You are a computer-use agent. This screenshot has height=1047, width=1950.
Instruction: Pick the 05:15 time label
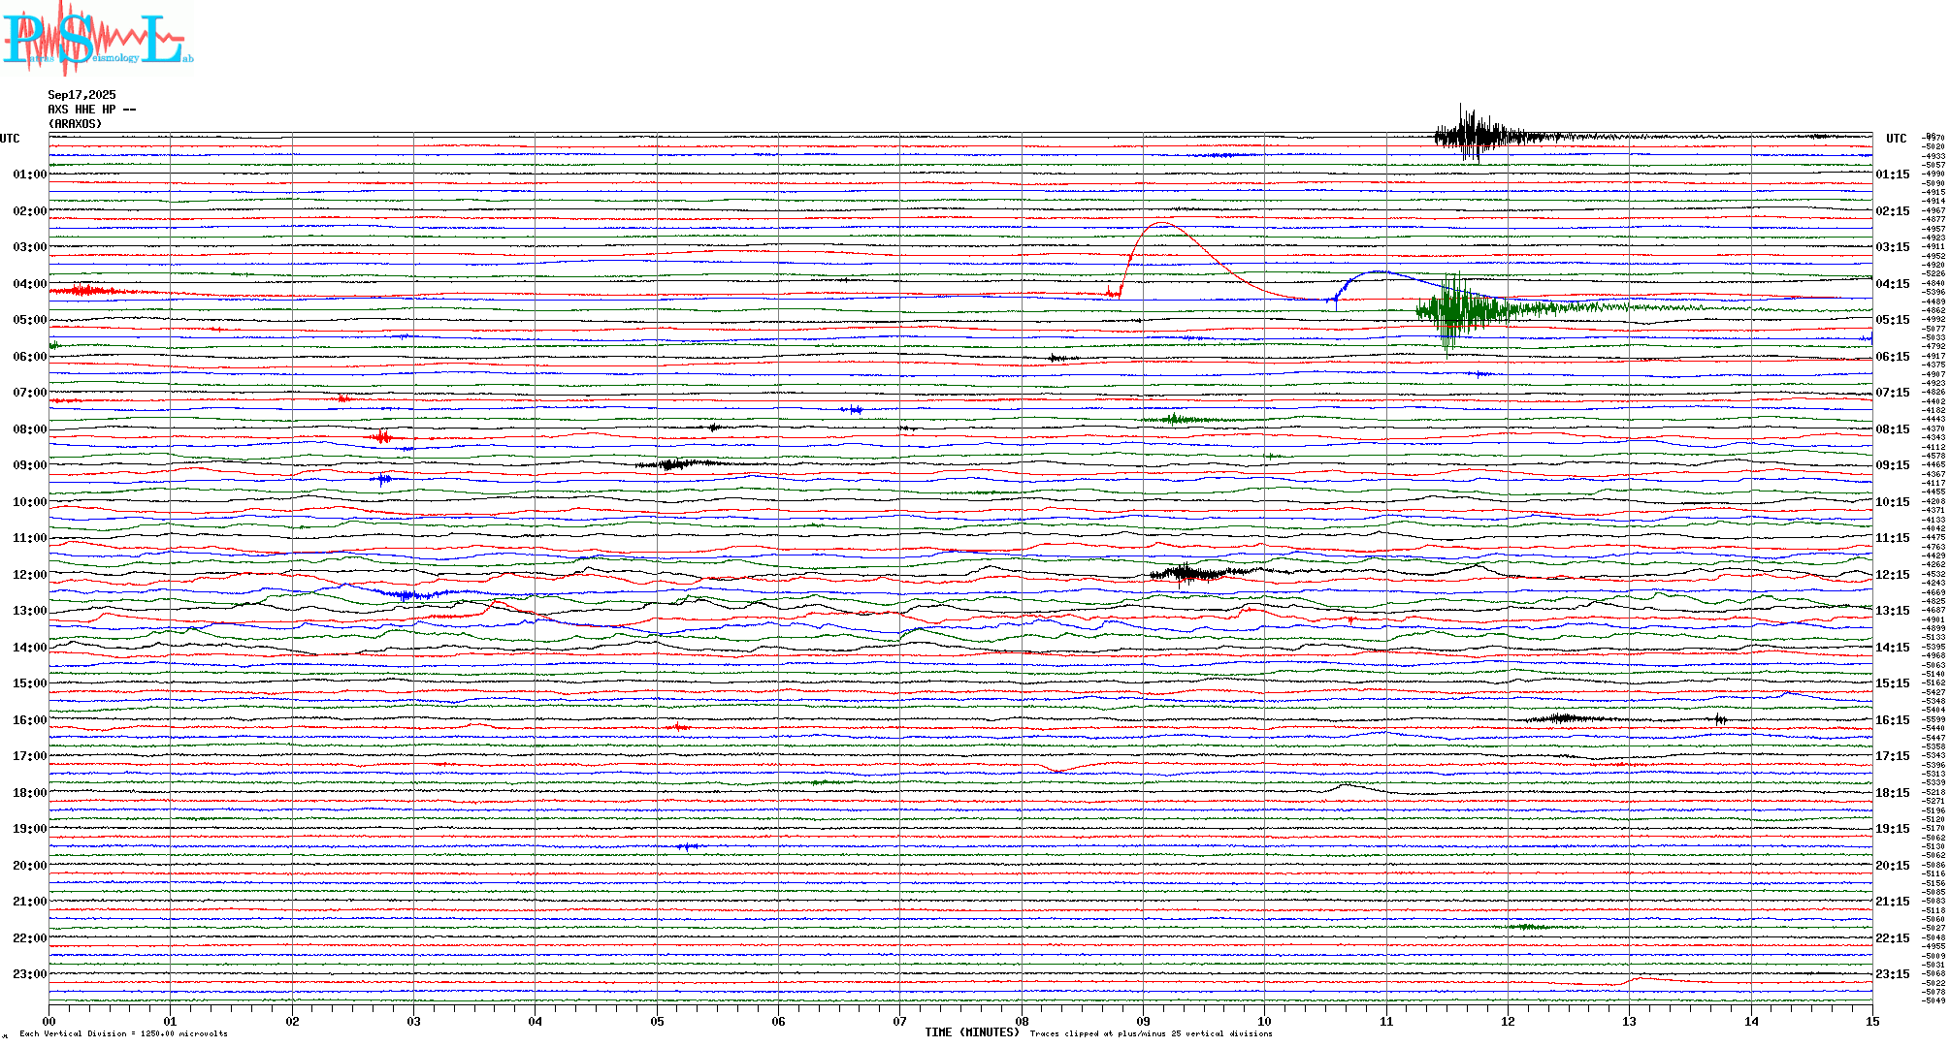coord(1893,320)
